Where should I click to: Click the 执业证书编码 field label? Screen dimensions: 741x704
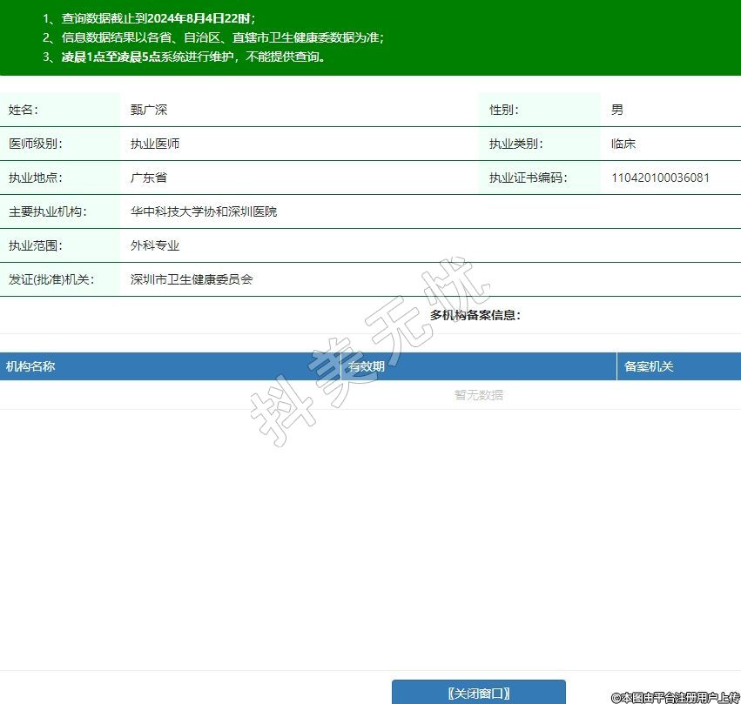coord(528,178)
